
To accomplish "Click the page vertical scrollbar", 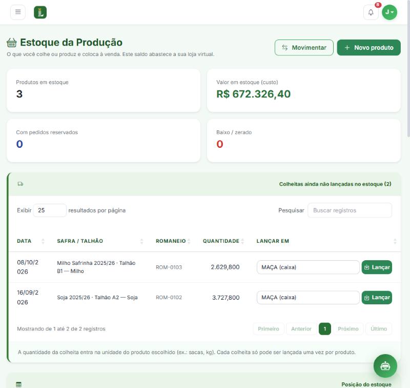I will coord(408,68).
